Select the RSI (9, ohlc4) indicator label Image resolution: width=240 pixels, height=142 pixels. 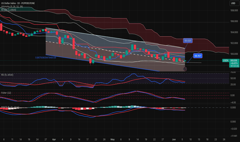click(x=7, y=75)
